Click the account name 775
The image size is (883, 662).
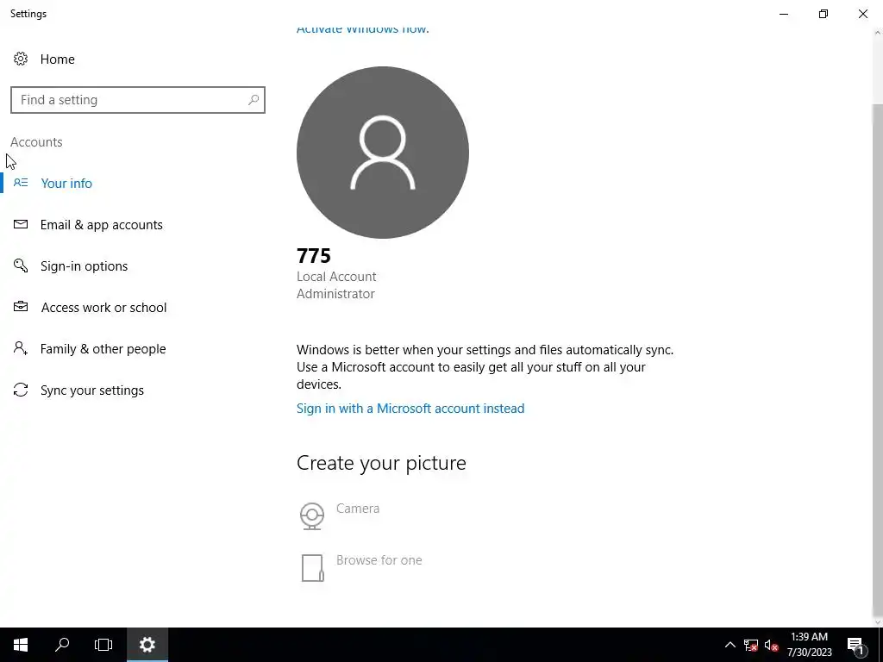[314, 255]
